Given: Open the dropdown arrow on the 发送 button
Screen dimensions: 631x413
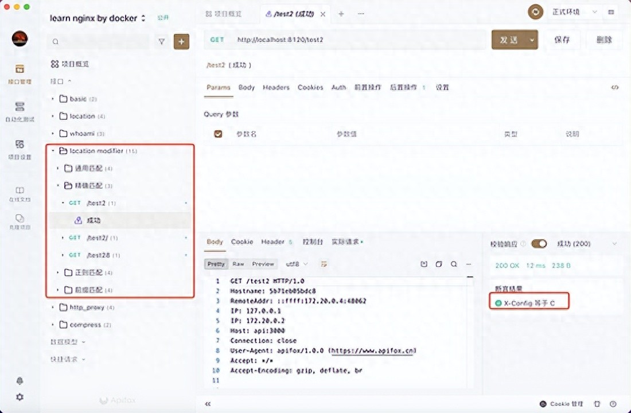Looking at the screenshot, I should coord(532,40).
